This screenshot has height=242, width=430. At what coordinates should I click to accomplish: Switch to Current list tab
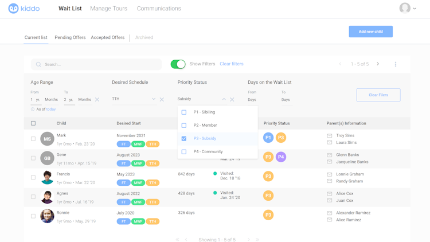point(36,37)
